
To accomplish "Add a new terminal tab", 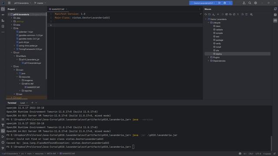I will click(x=32, y=103).
